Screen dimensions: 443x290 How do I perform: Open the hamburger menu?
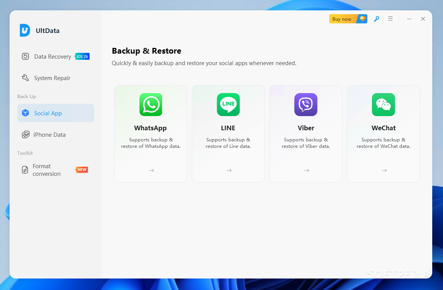click(390, 19)
